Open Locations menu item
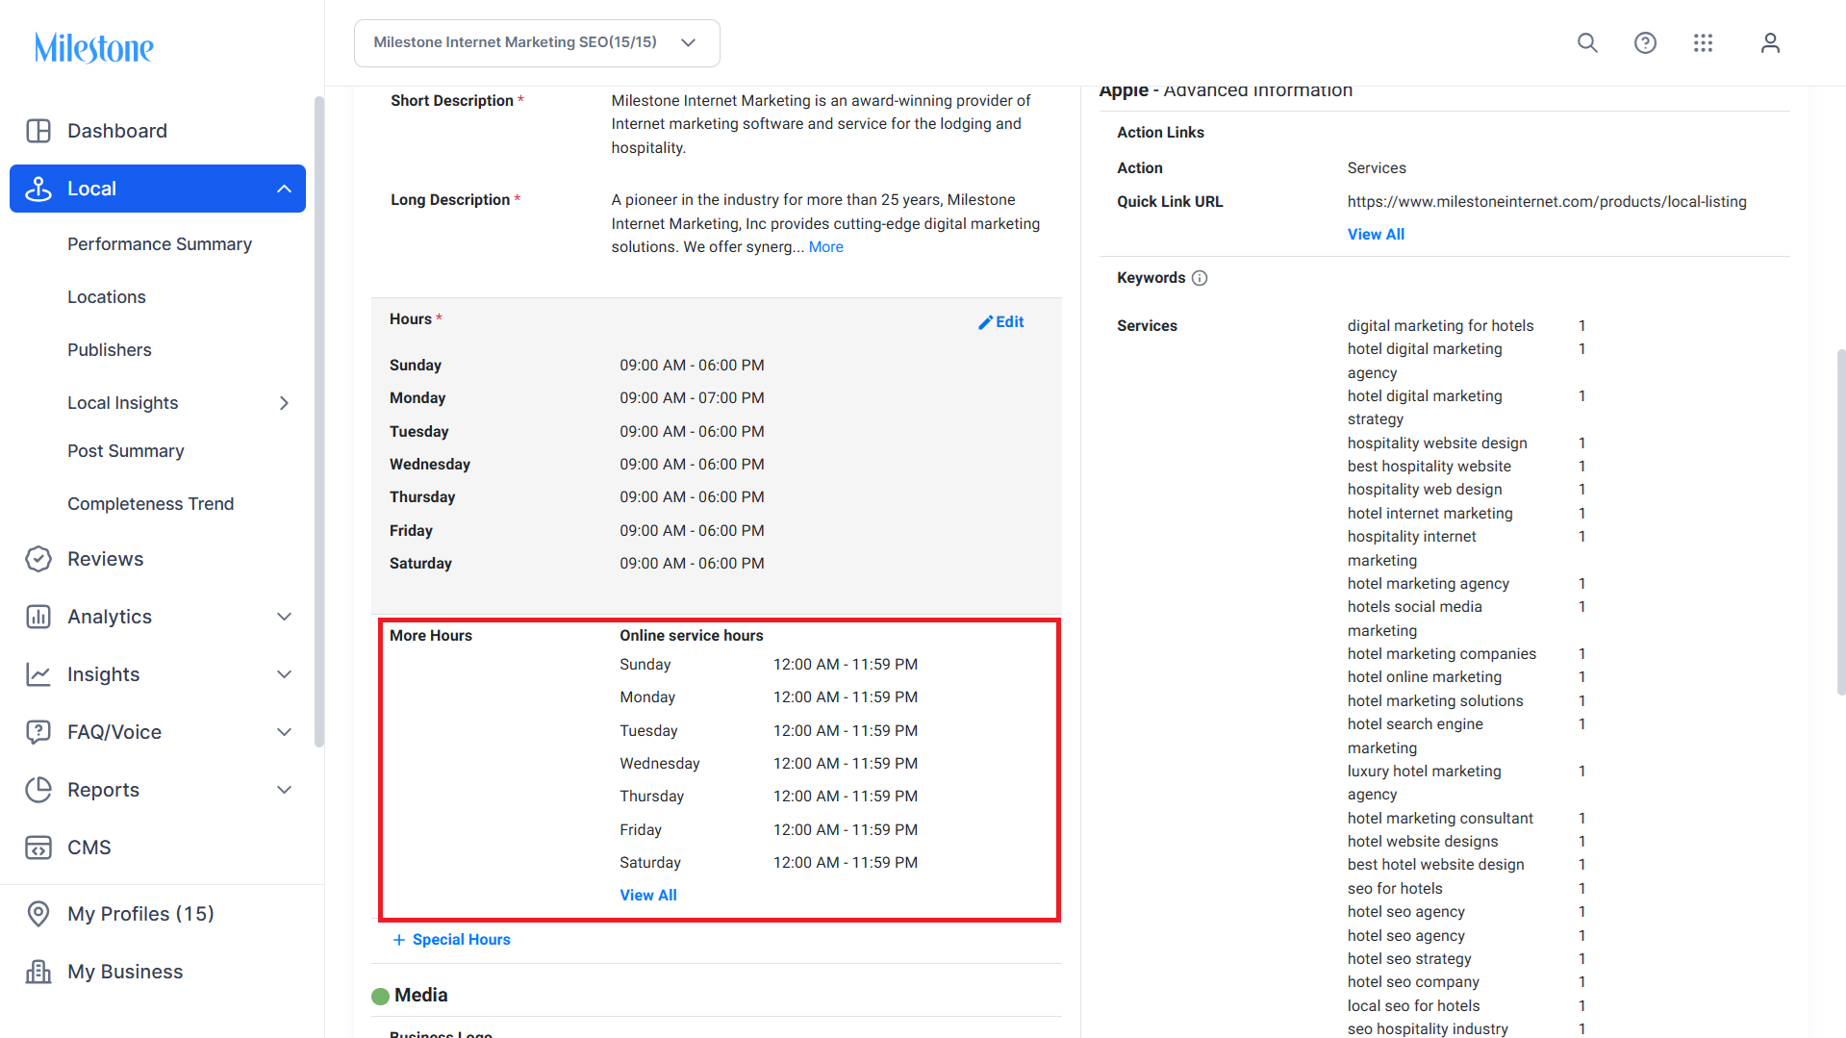Viewport: 1846px width, 1038px height. pyautogui.click(x=107, y=297)
